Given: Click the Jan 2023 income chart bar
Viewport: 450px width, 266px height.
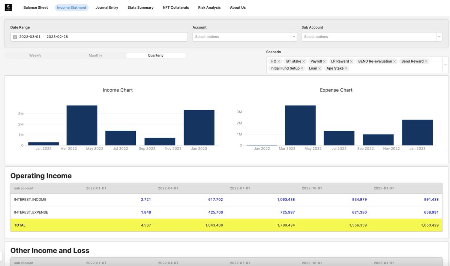Looking at the screenshot, I should 199,128.
